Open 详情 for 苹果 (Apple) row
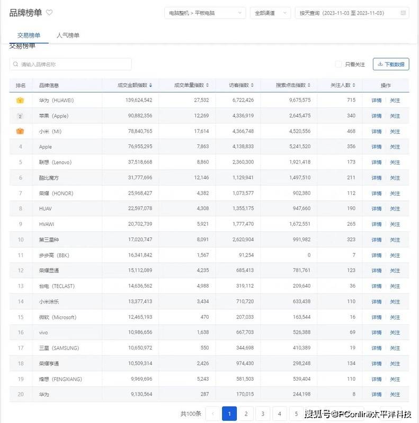The height and width of the screenshot is (423, 419). 376,116
